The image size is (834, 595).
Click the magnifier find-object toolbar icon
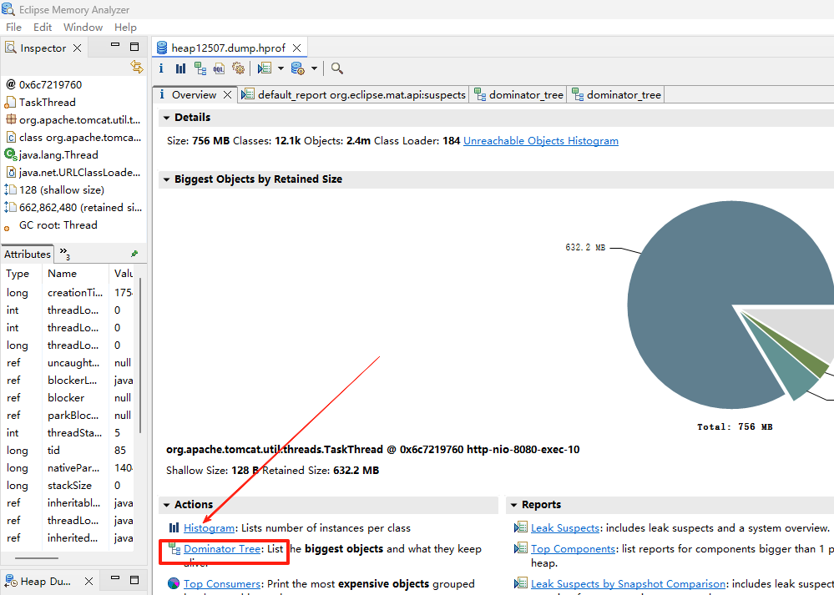(x=336, y=68)
